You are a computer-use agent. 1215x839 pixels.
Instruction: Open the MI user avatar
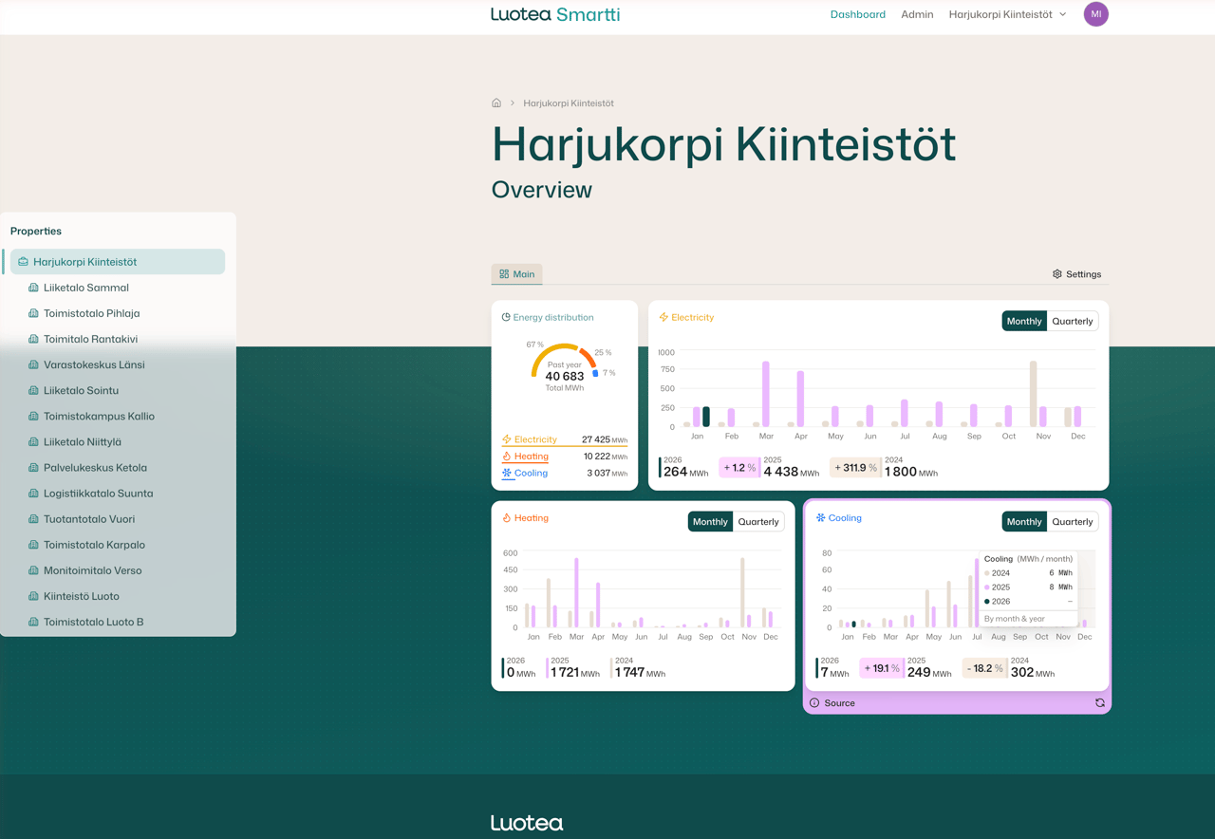coord(1095,14)
